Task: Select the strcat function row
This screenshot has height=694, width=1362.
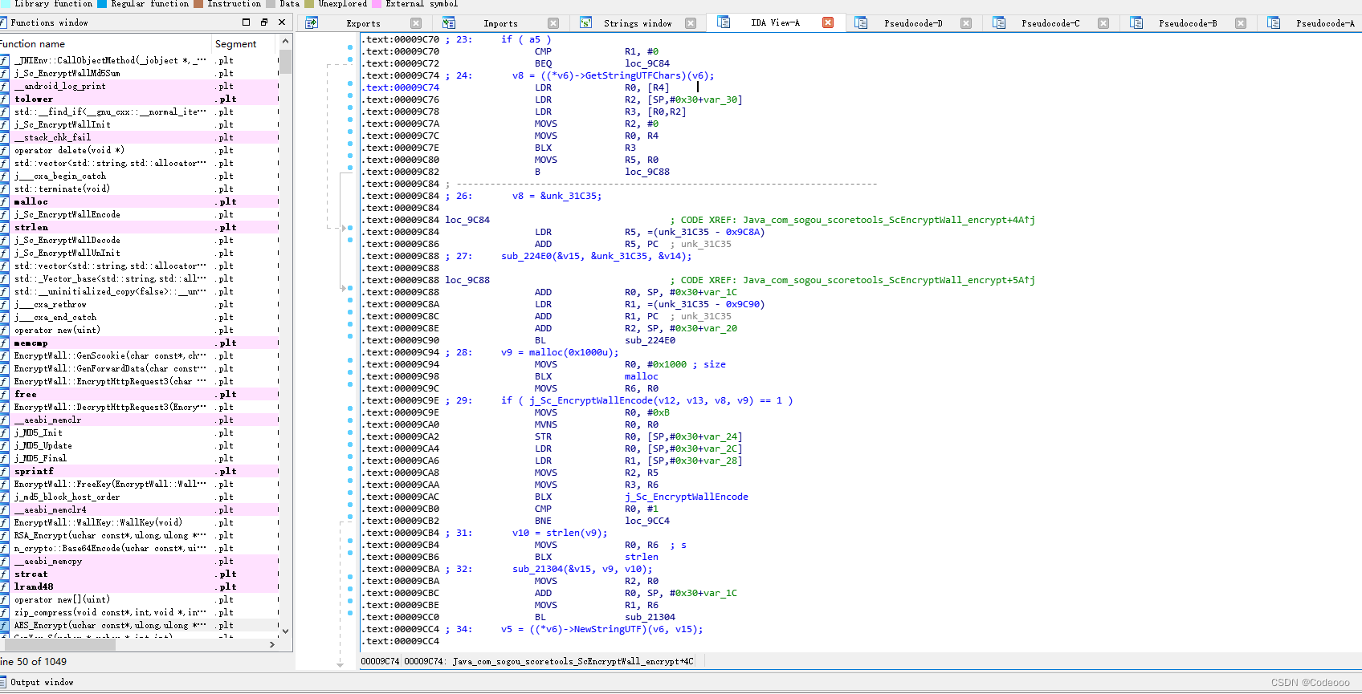Action: (x=139, y=574)
